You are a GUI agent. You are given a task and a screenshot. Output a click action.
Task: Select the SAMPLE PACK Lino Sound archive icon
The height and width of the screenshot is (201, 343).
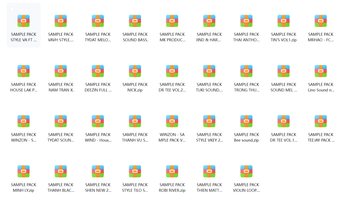[321, 71]
